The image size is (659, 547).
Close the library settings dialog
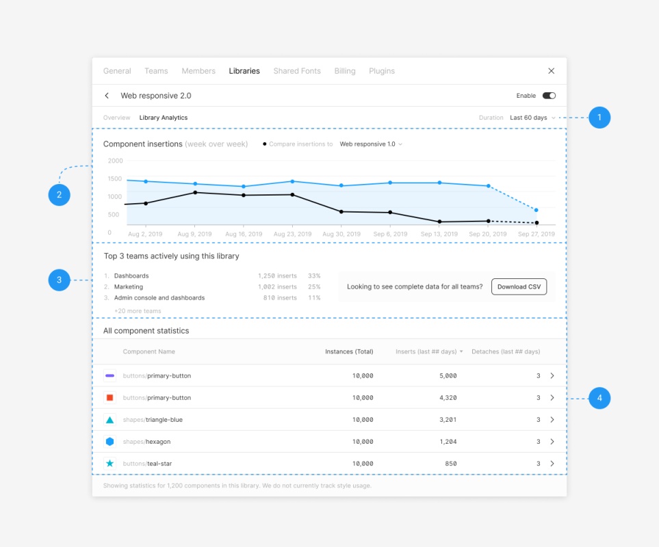552,71
